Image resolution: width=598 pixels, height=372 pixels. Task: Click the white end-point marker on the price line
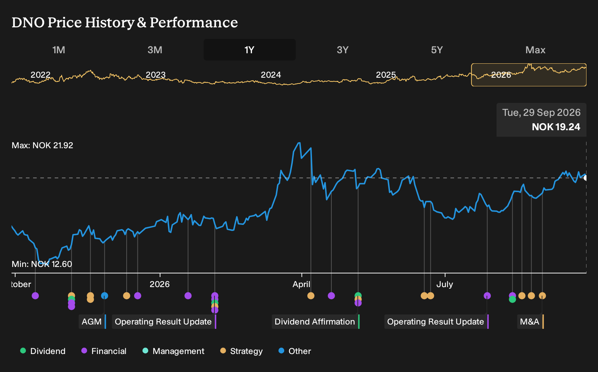[x=586, y=178]
